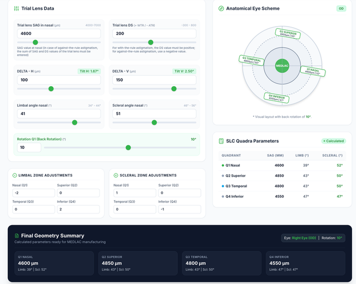Image resolution: width=356 pixels, height=284 pixels.
Task: Adjust the Trial lens DS slider handle
Action: tap(151, 42)
